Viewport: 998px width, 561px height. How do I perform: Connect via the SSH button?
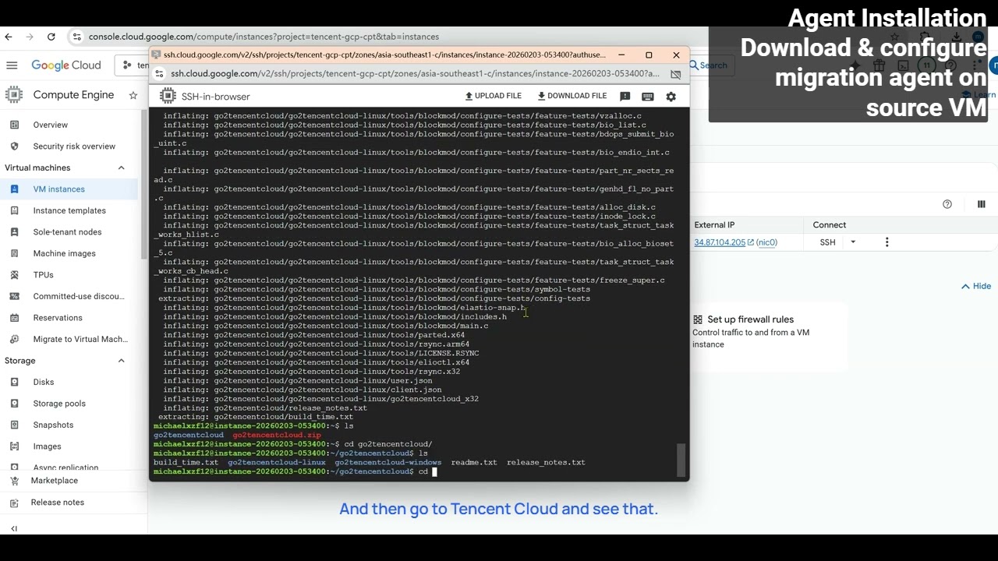827,242
